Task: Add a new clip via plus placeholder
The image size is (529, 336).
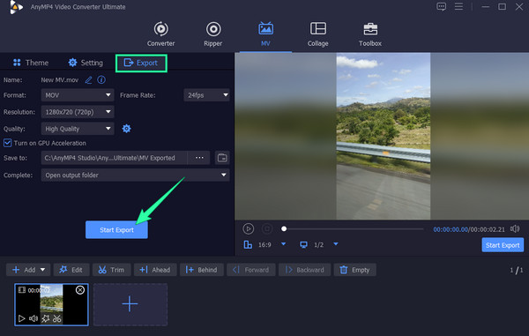Action: pos(130,304)
